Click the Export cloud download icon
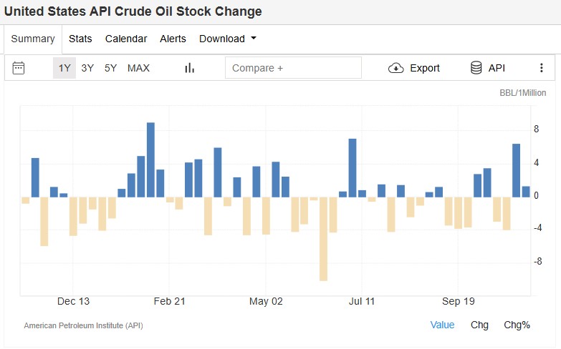 click(395, 68)
